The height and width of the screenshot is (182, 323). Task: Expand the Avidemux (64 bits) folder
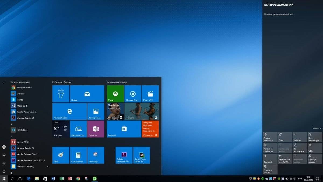pos(48,166)
